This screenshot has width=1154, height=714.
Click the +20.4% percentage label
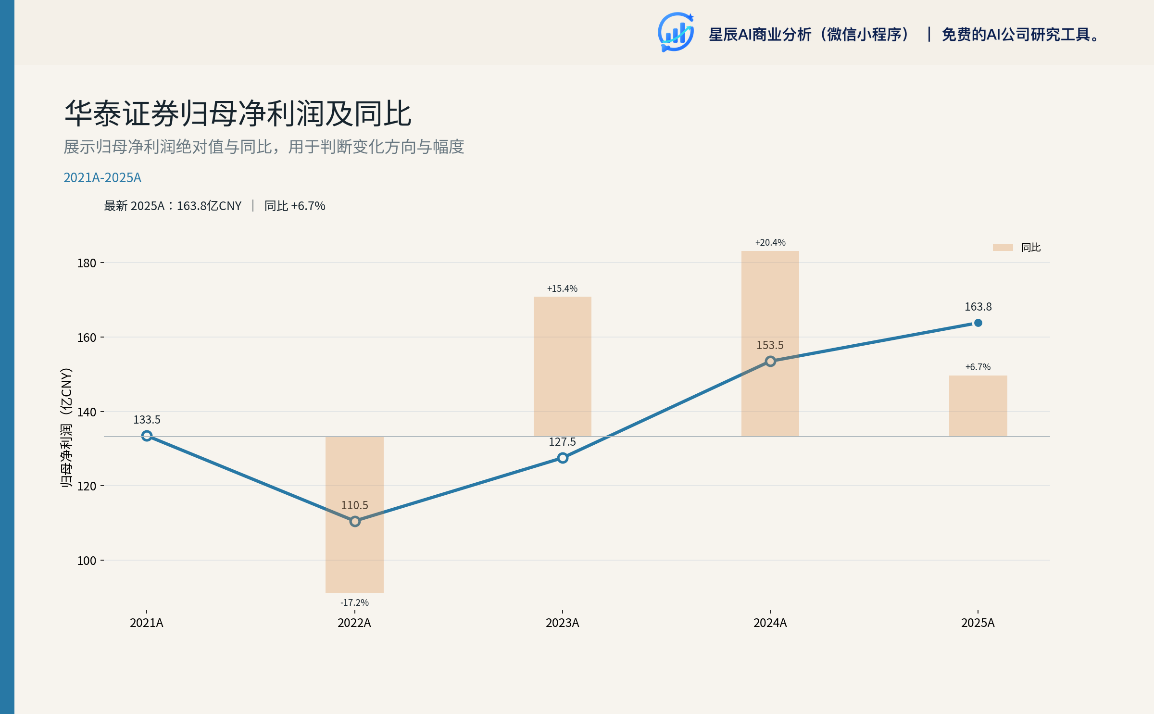click(770, 242)
